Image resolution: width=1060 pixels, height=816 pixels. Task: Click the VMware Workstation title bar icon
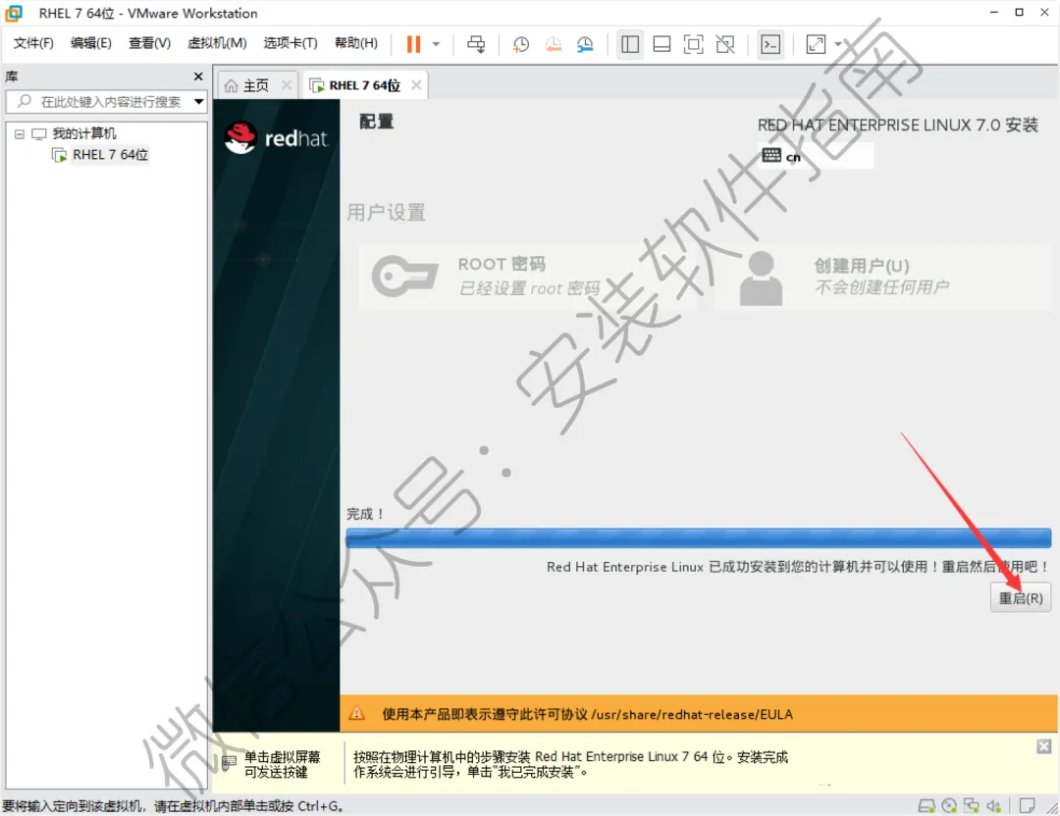[14, 13]
